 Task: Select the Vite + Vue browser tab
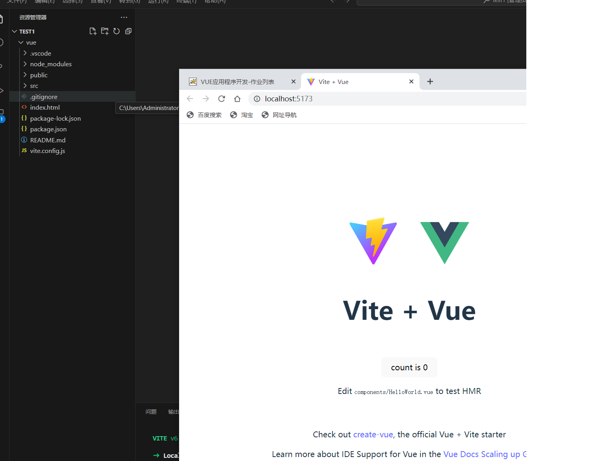(x=360, y=82)
